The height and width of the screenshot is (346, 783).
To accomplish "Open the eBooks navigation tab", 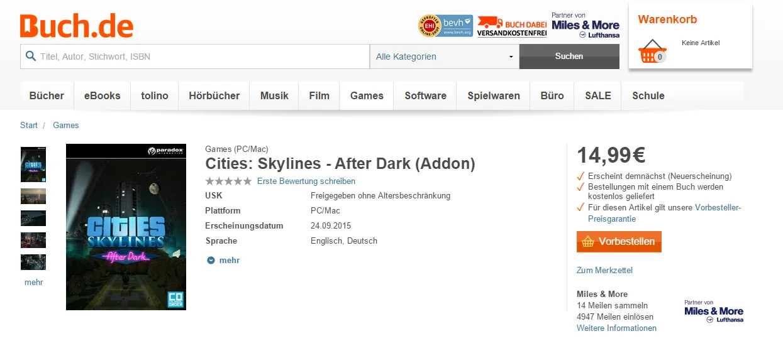I will [x=102, y=96].
